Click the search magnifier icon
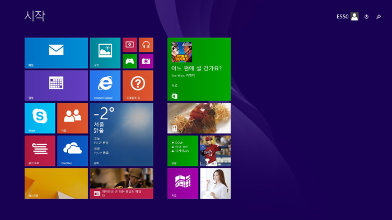The image size is (392, 220). coord(379,17)
